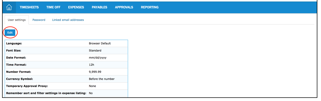This screenshot has width=321, height=101.
Task: Open the Timesheets menu
Action: pyautogui.click(x=29, y=7)
